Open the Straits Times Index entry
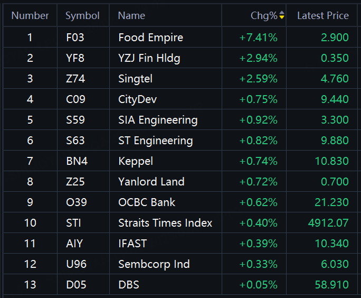This screenshot has height=298, width=361. (165, 223)
